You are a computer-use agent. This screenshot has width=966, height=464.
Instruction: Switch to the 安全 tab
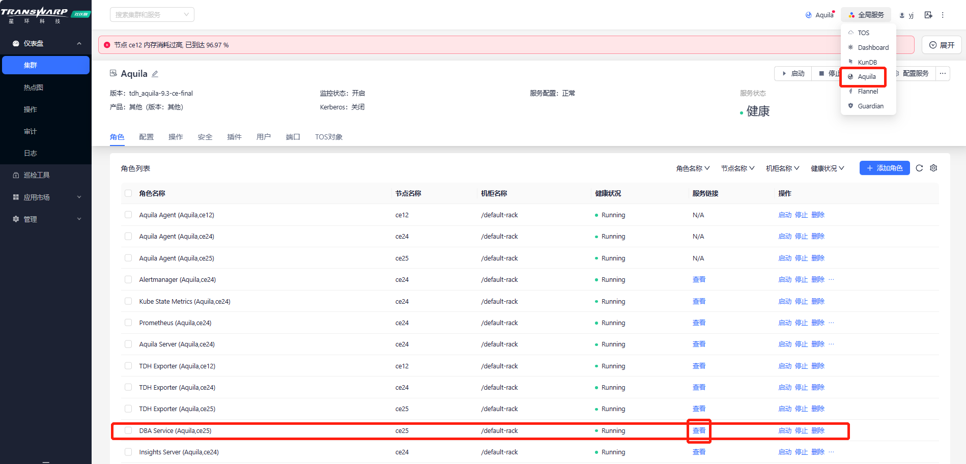point(205,137)
